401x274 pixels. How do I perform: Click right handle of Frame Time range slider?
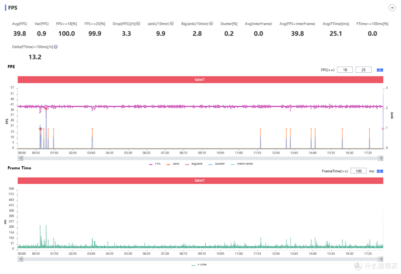pyautogui.click(x=381, y=259)
